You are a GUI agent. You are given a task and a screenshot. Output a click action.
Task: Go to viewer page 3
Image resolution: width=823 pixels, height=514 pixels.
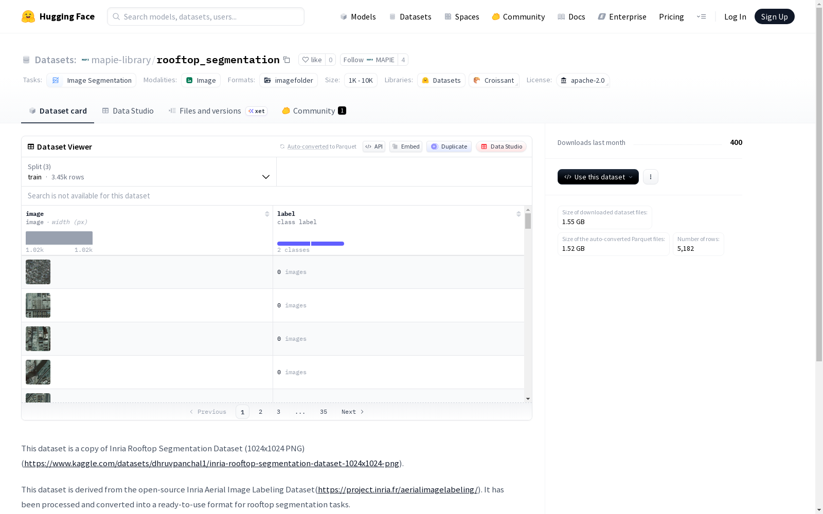(278, 412)
